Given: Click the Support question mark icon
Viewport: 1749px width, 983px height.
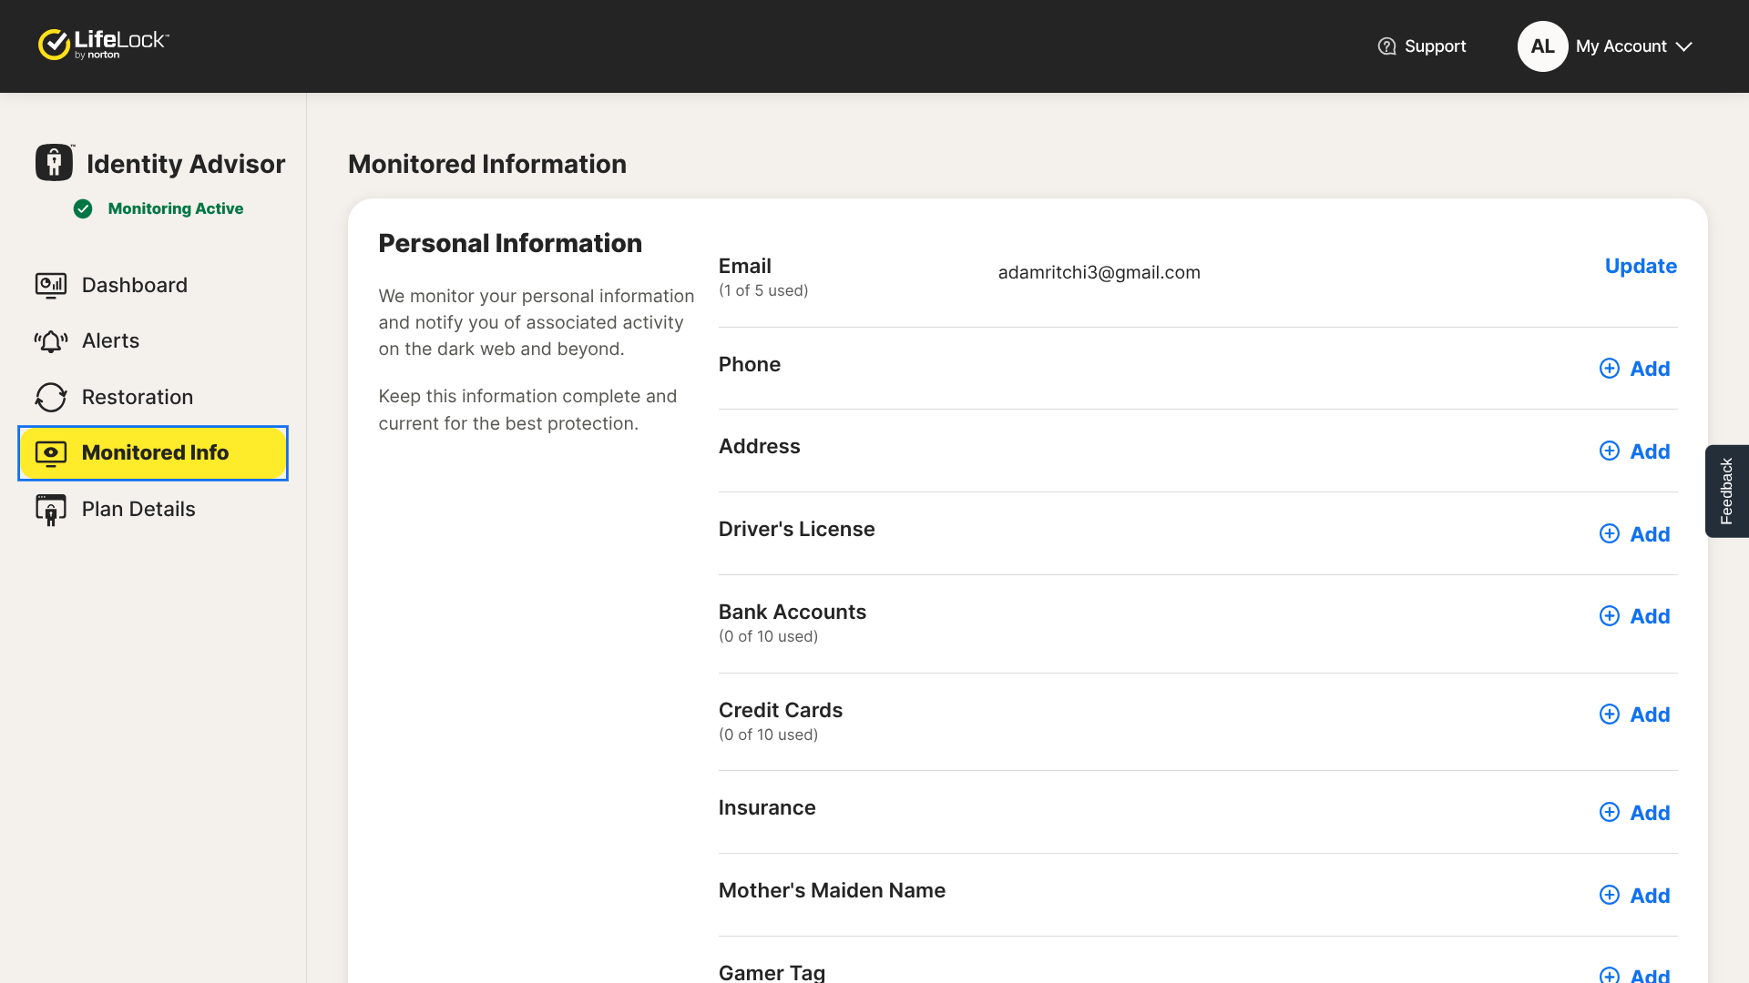Looking at the screenshot, I should tap(1386, 46).
